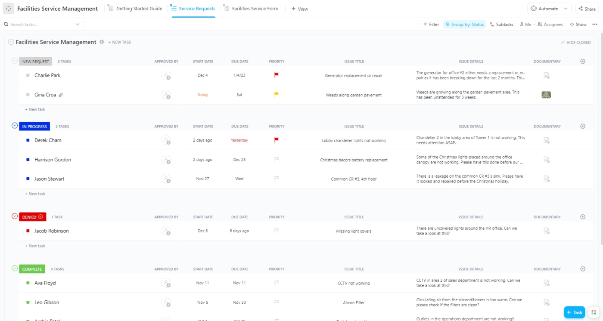The height and width of the screenshot is (321, 603).
Task: Click the red priority flag on Generator task
Action: [276, 74]
